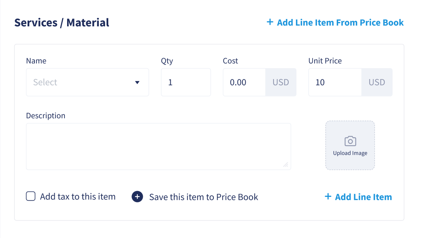This screenshot has width=424, height=238.
Task: Click the dark plus circle icon
Action: (x=137, y=197)
